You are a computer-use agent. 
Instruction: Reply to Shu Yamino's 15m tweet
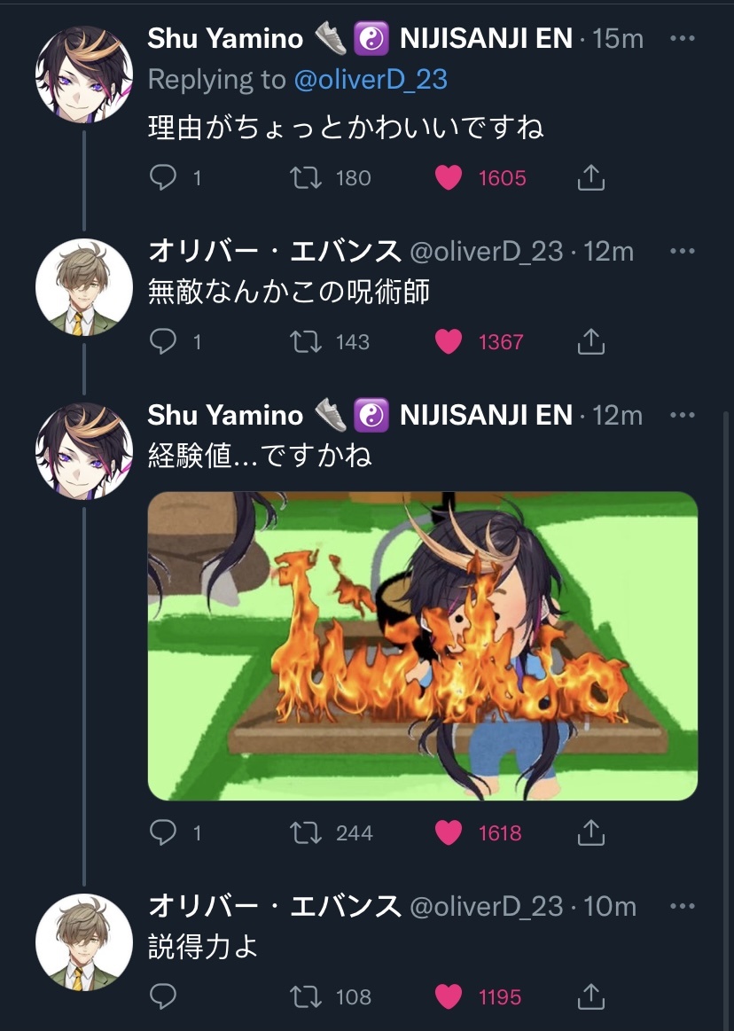[163, 177]
